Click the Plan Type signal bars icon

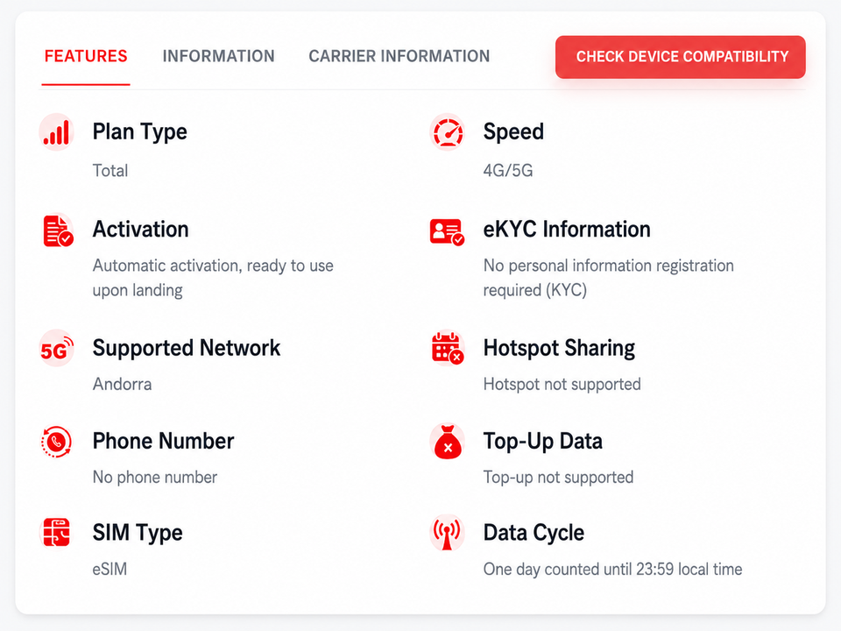tap(56, 132)
